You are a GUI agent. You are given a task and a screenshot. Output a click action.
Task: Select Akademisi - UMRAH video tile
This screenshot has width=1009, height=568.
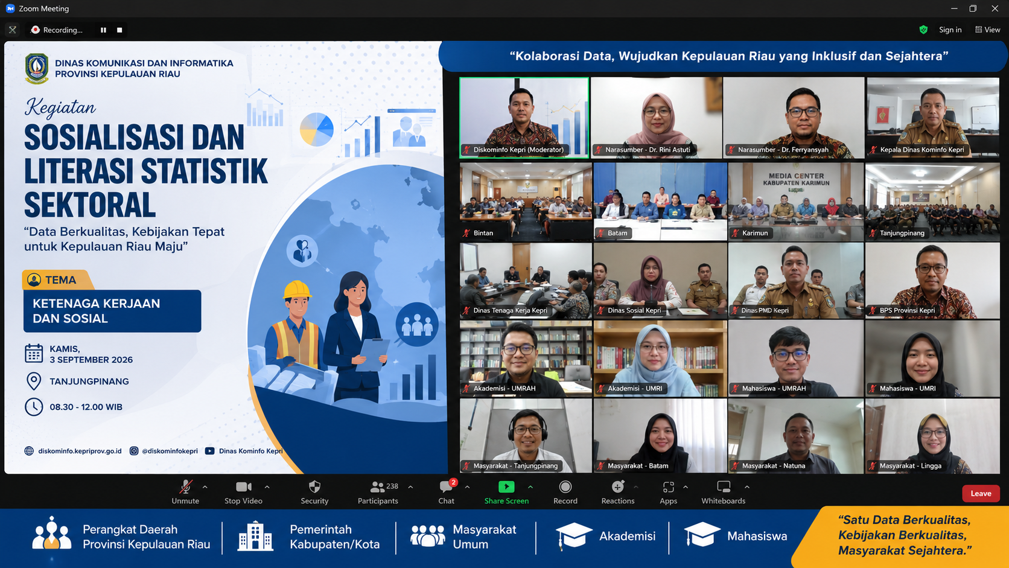tap(526, 359)
